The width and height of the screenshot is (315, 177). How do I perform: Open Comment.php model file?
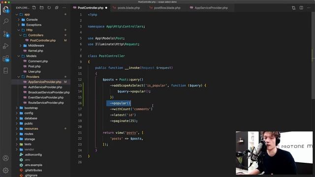38,61
